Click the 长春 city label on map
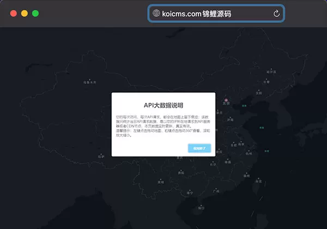The width and height of the screenshot is (327, 229). [x=267, y=82]
